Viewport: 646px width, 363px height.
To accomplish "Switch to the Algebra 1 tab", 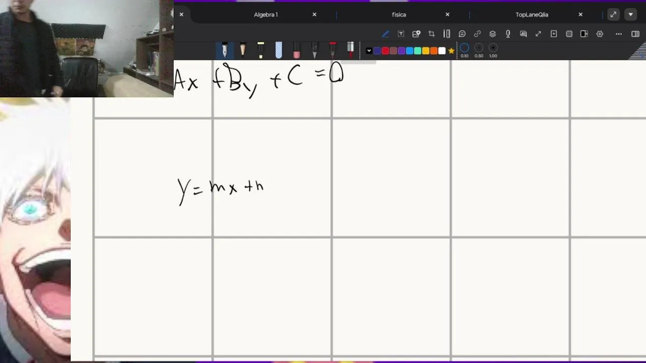I will point(266,15).
